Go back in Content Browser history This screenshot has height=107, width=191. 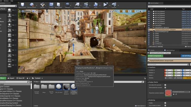coord(27,78)
